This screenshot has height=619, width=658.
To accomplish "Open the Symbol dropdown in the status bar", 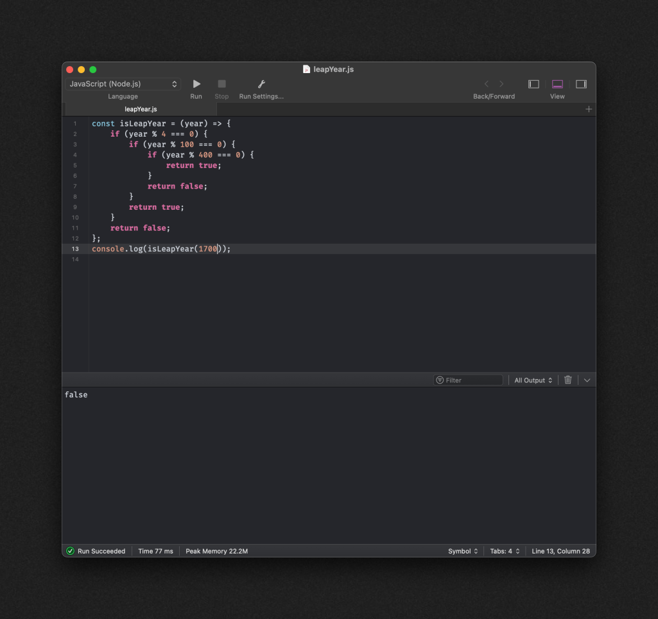I will (463, 551).
